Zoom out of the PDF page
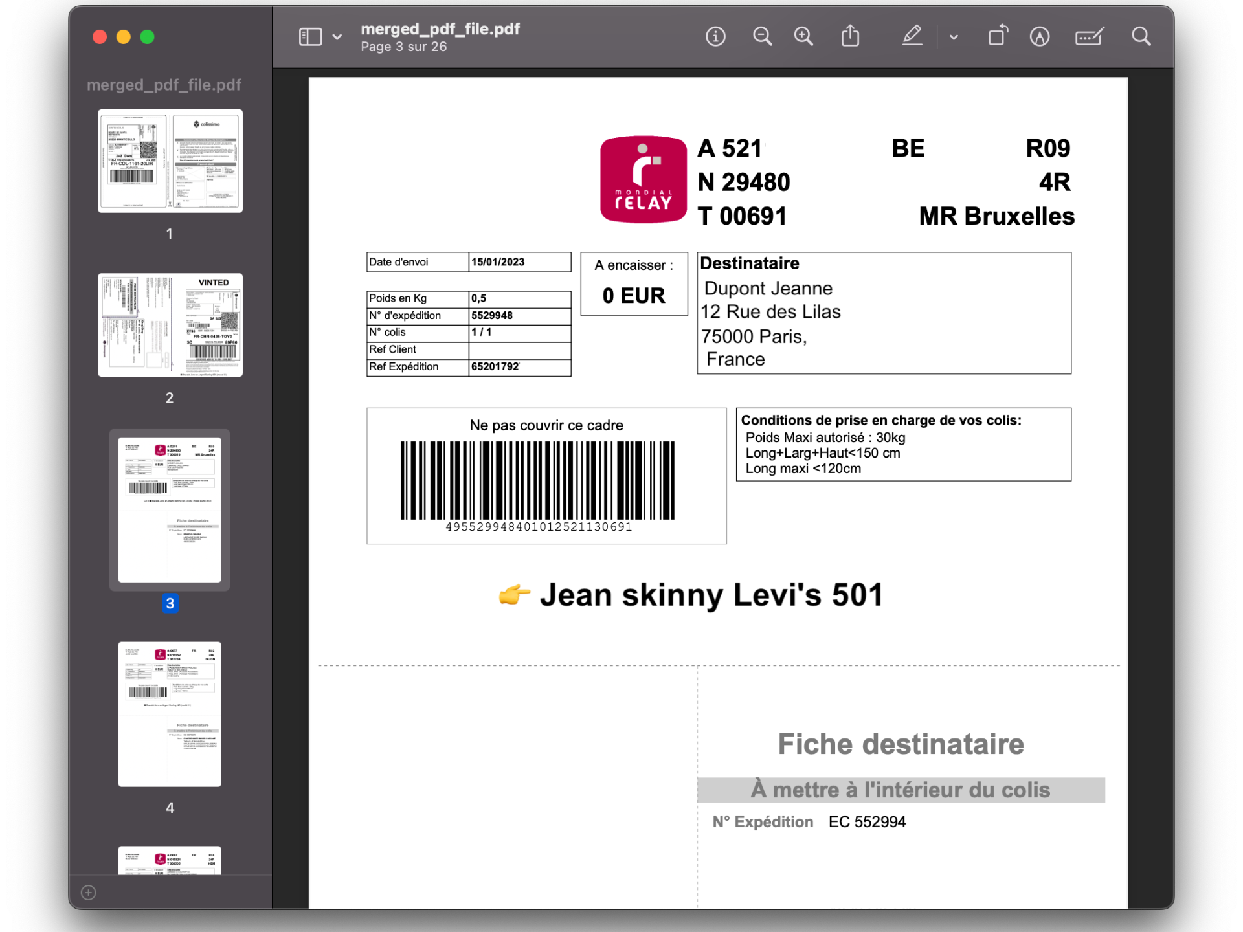 (763, 37)
